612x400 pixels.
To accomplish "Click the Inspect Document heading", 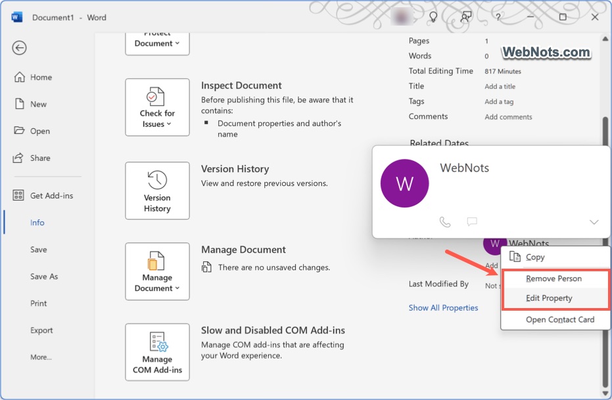I will [x=241, y=85].
